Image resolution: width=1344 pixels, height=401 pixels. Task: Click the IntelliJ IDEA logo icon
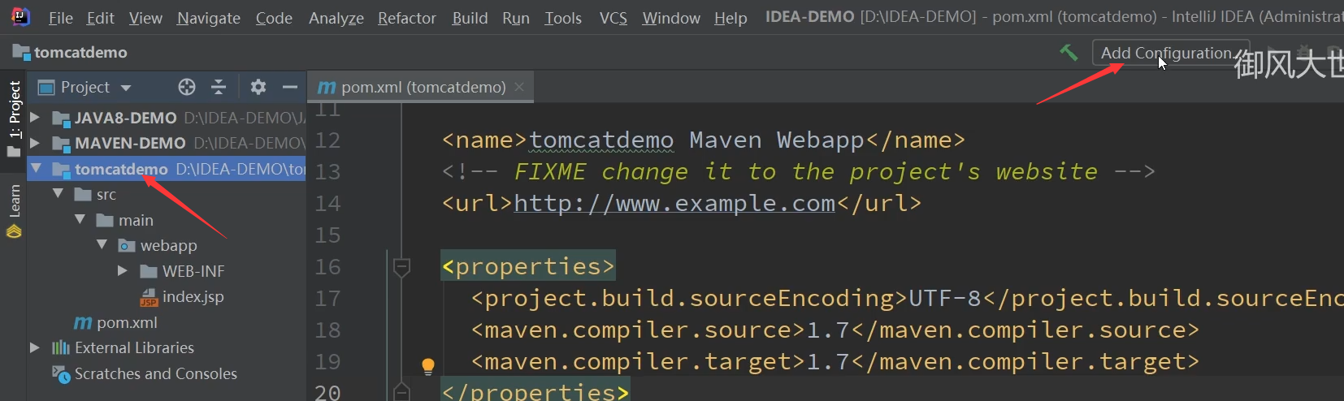(x=20, y=17)
